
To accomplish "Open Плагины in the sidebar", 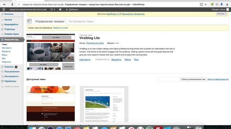I will pyautogui.click(x=9, y=67).
